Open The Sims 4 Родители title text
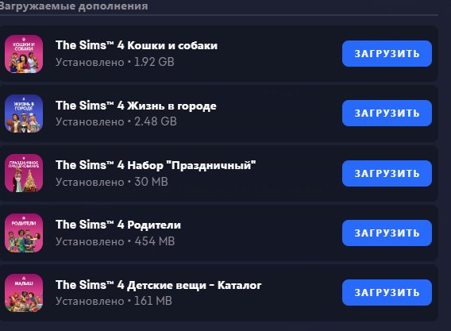The height and width of the screenshot is (331, 451). coord(118,225)
